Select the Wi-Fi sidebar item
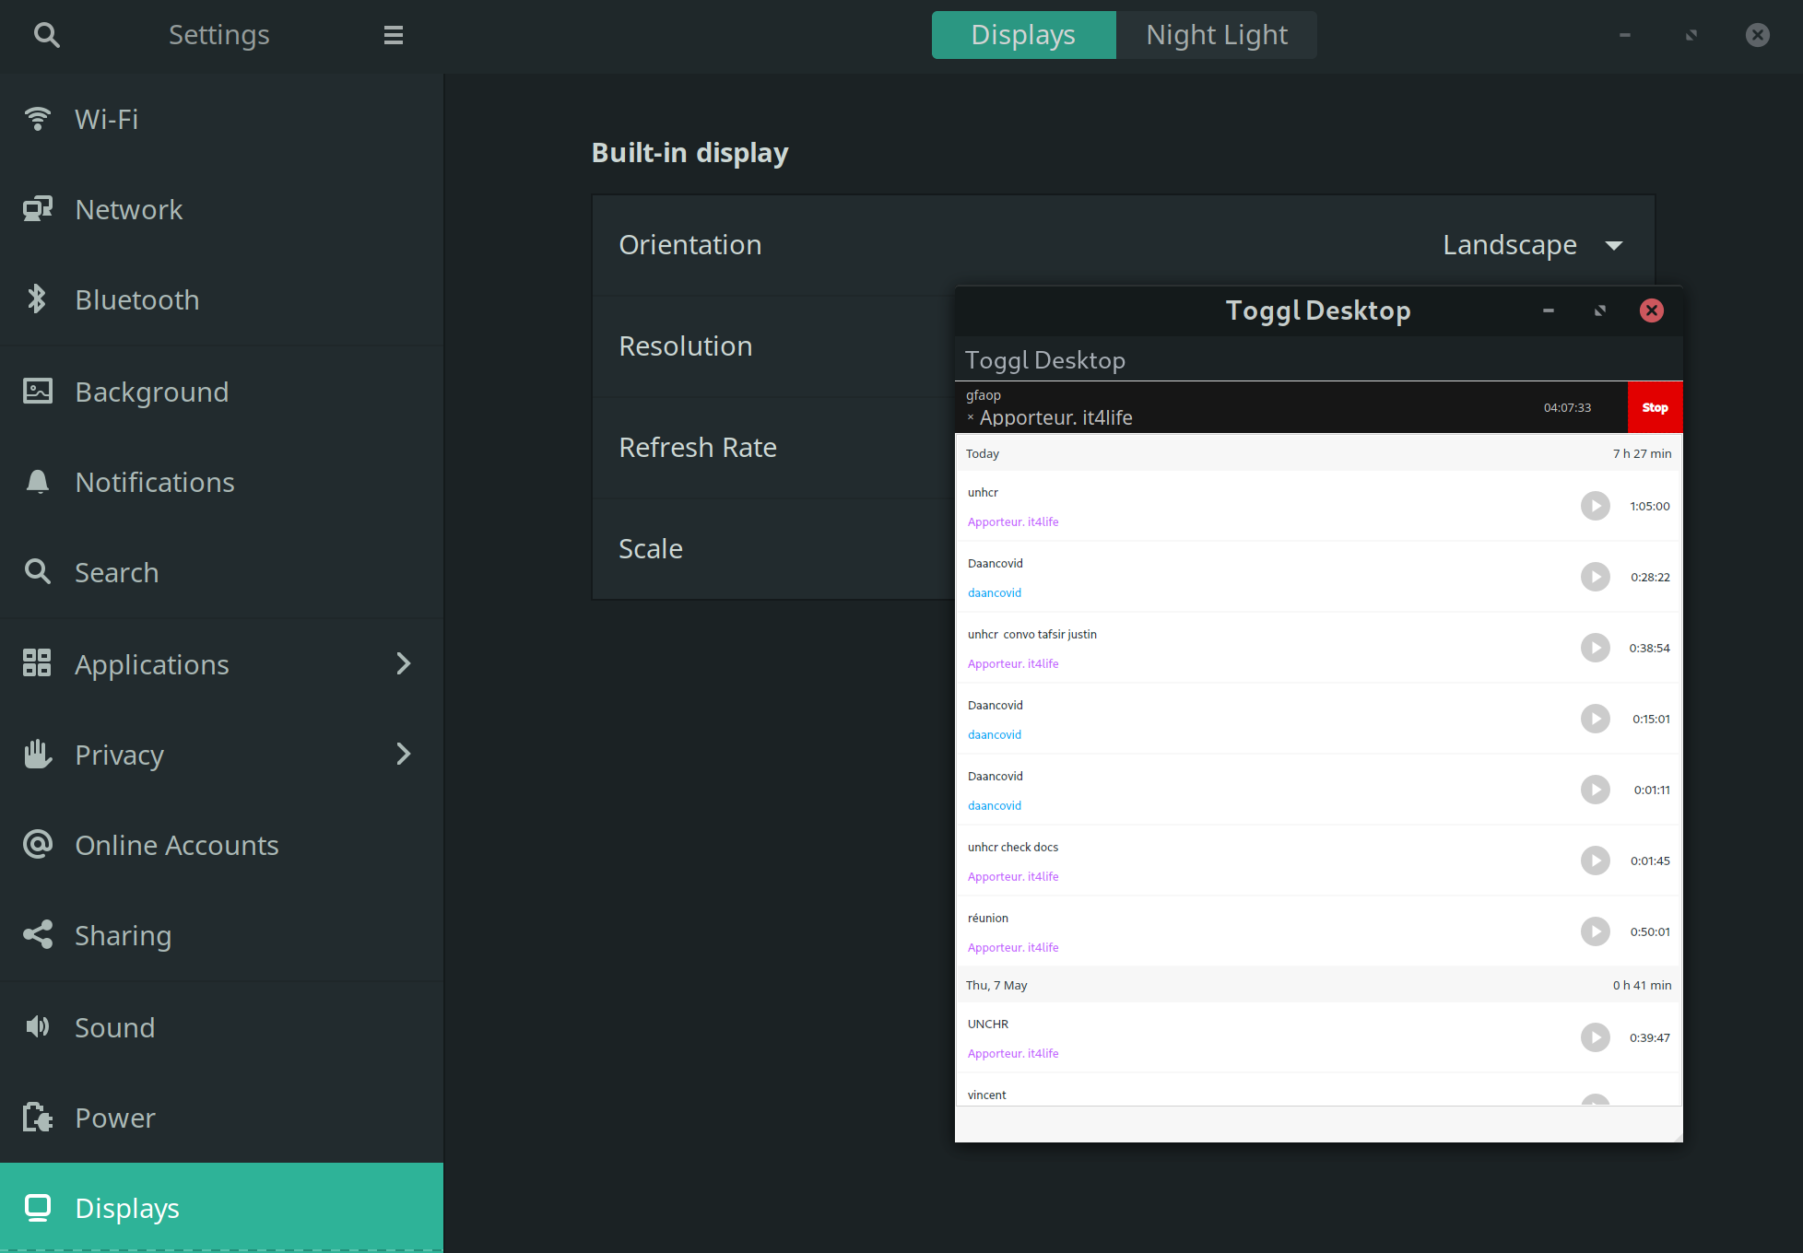 (221, 119)
